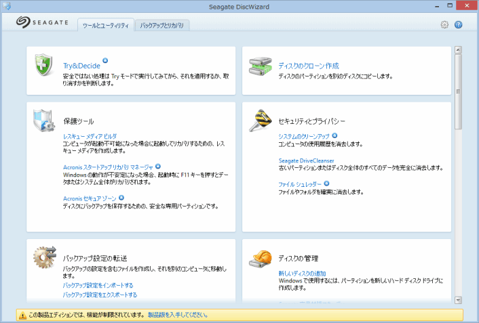Click the text ディスクのパーティションを別のディスクにコピーします。

[335, 76]
